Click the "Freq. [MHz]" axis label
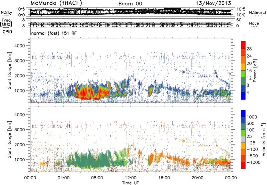 pyautogui.click(x=6, y=22)
